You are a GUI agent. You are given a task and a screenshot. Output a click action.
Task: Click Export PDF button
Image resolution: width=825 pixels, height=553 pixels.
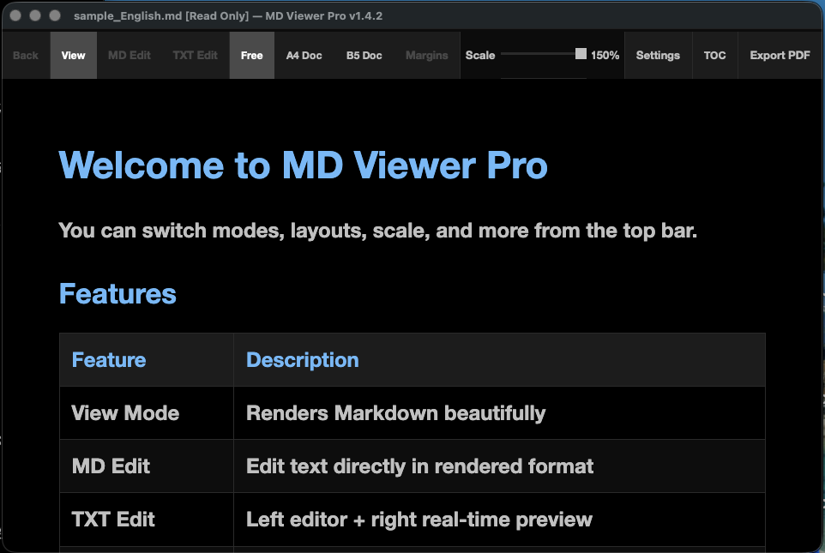click(x=780, y=55)
